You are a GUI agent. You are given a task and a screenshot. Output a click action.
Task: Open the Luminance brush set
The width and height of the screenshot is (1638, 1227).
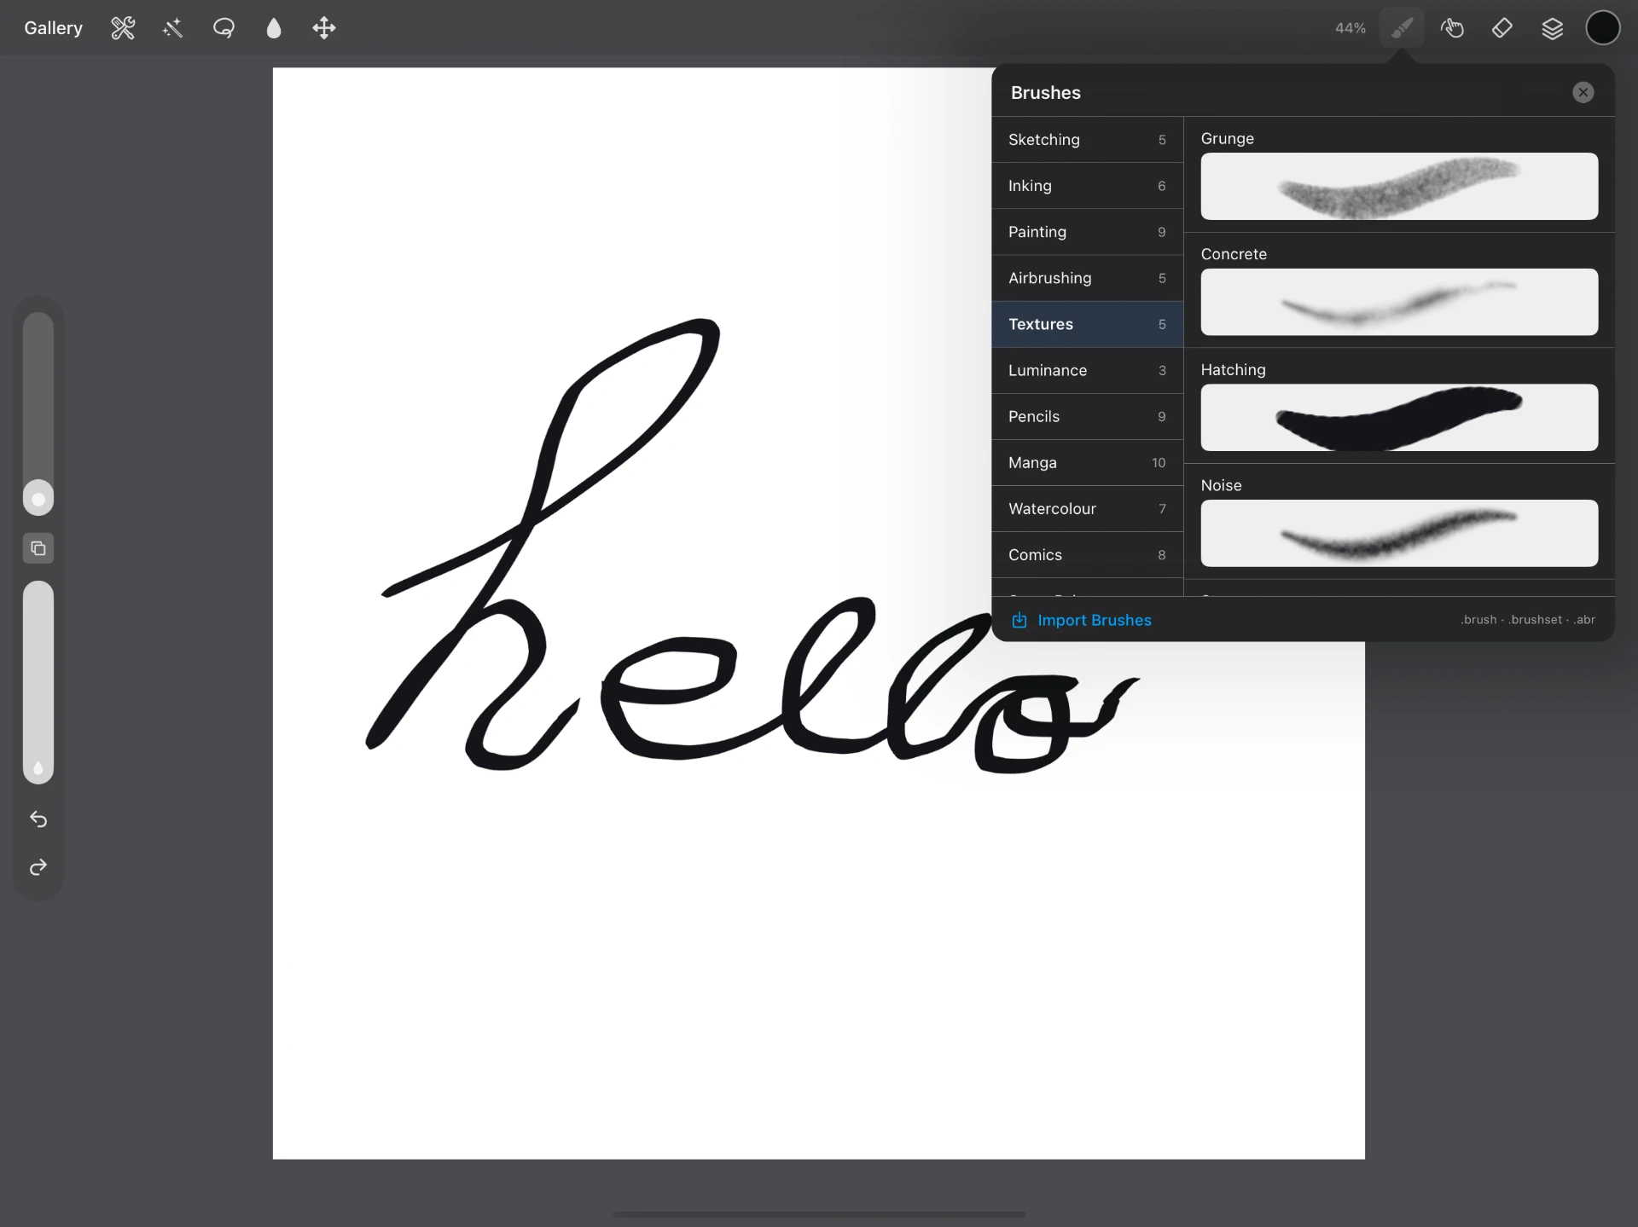[1087, 370]
